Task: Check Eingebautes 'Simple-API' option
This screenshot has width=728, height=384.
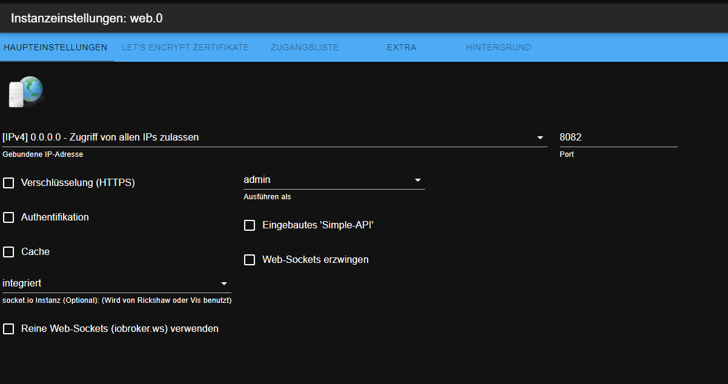Action: coord(250,225)
